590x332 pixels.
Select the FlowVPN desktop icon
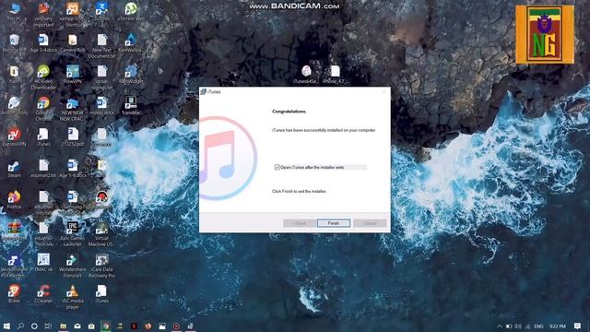tap(73, 75)
